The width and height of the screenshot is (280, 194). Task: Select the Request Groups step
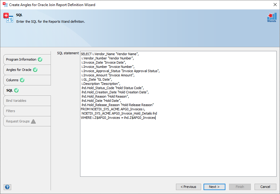[x=18, y=121]
